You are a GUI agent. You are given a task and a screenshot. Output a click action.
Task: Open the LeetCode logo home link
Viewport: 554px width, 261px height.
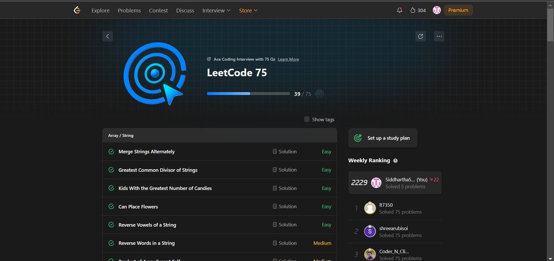coord(77,10)
